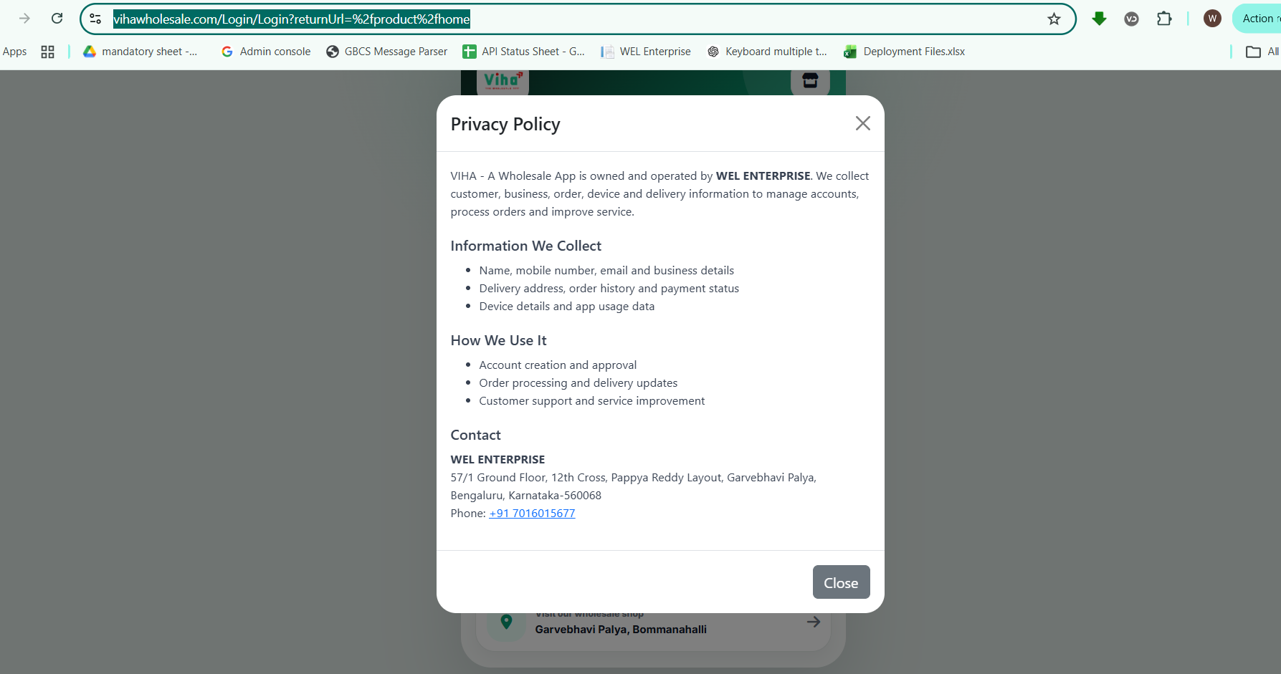
Task: Expand the All bookmarks folder
Action: 1263,52
